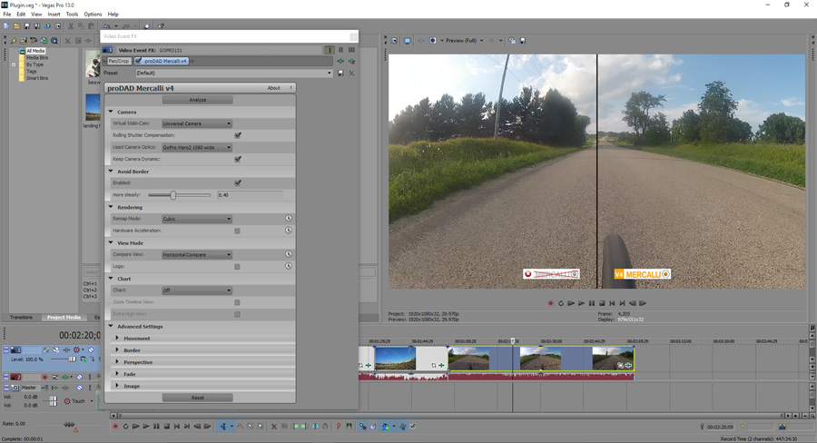Select the Normal Edit Tool in bottom toolbar
Image resolution: width=817 pixels, height=443 pixels.
[223, 427]
